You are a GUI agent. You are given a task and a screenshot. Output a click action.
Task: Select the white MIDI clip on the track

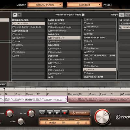33,99
